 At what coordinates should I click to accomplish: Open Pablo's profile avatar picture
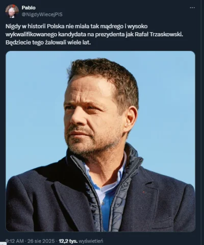pyautogui.click(x=12, y=11)
